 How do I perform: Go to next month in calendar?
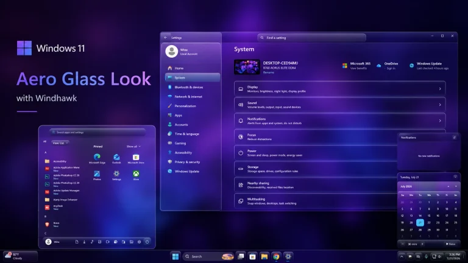pyautogui.click(x=456, y=186)
